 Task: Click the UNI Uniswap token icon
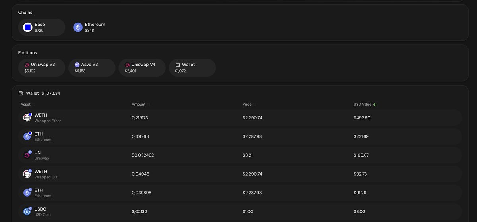click(x=27, y=155)
